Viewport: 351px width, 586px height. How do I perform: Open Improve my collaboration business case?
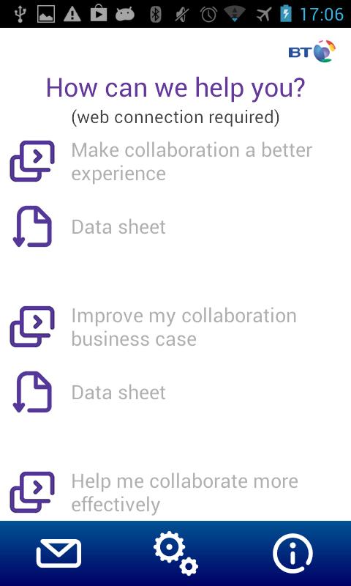184,327
